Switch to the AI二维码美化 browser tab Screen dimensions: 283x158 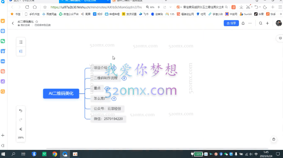(85, 1)
